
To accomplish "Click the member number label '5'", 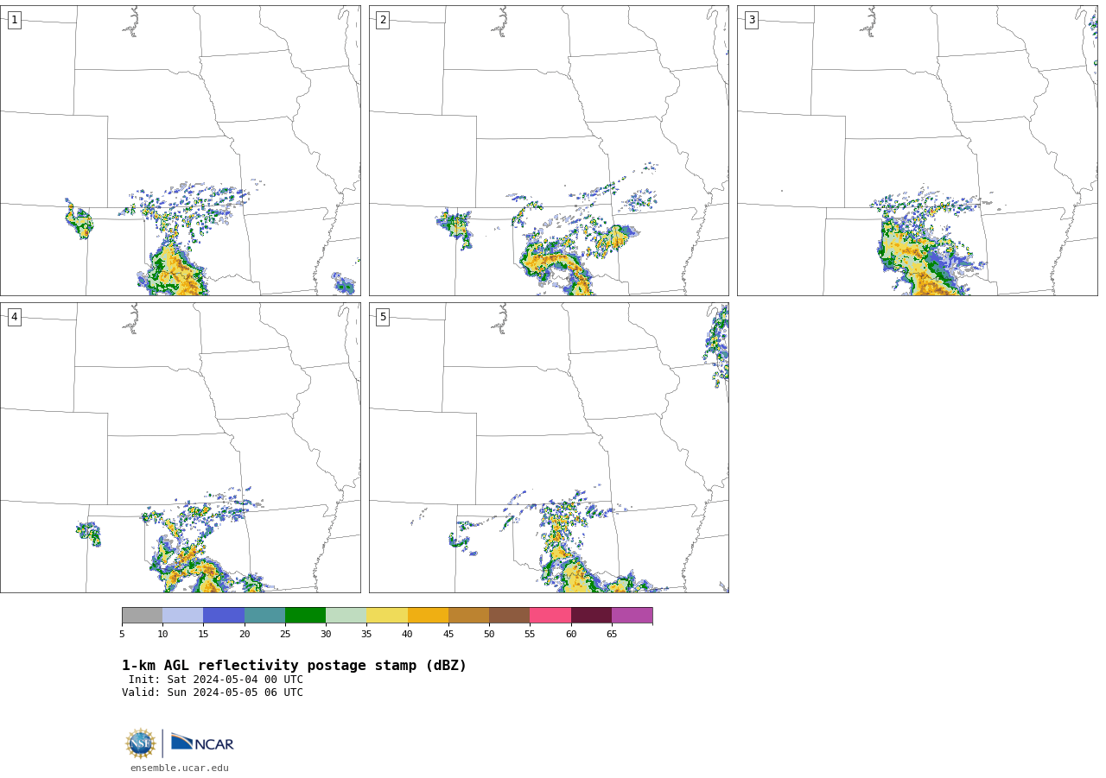I will 383,317.
